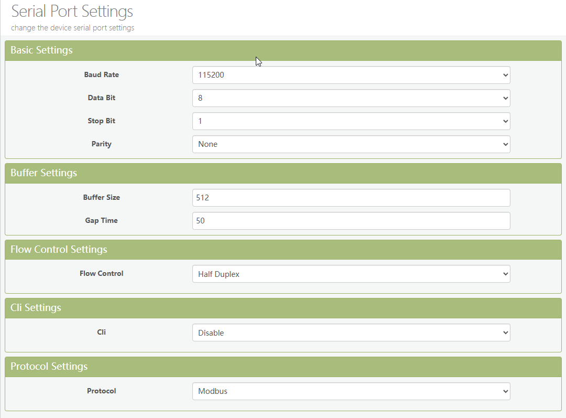This screenshot has width=566, height=418.
Task: Focus the Gap Time text box
Action: point(351,221)
